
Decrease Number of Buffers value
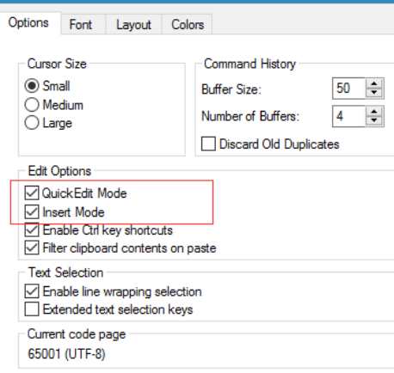(373, 120)
